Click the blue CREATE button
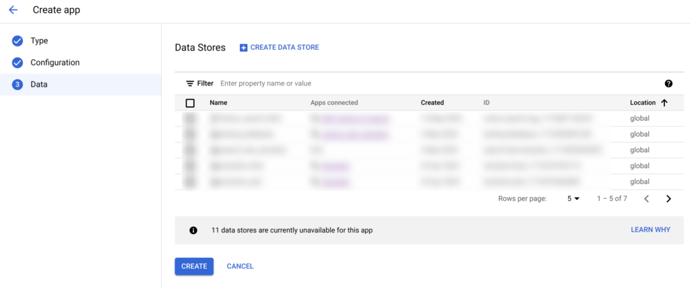The width and height of the screenshot is (690, 303). 194,267
